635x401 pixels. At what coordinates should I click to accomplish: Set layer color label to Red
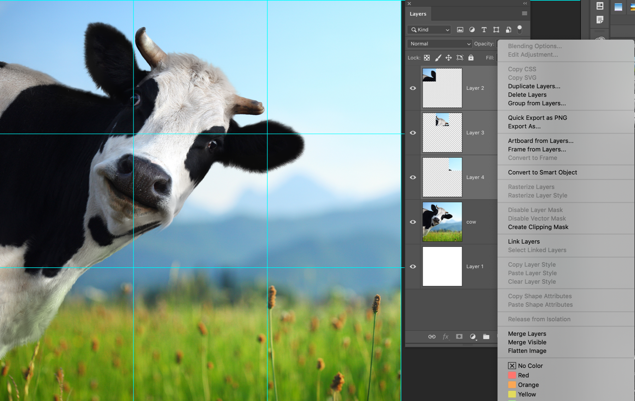tap(519, 375)
